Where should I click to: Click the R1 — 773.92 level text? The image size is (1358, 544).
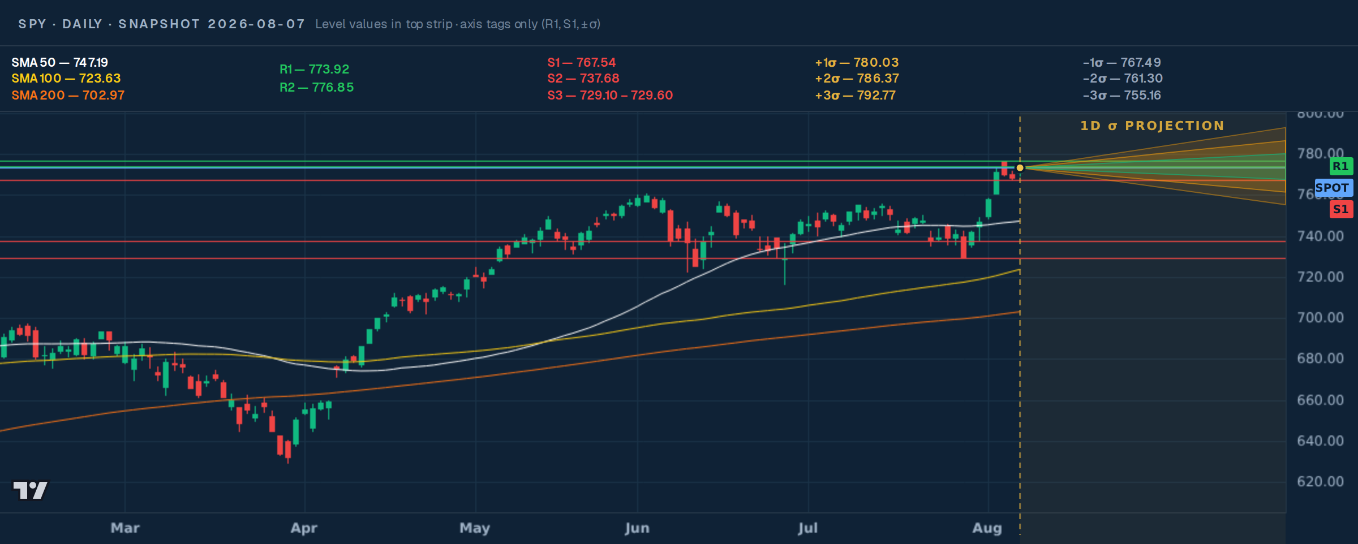coord(314,69)
